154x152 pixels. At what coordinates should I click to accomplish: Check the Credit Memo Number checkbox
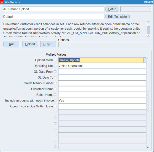pyautogui.click(x=55, y=83)
